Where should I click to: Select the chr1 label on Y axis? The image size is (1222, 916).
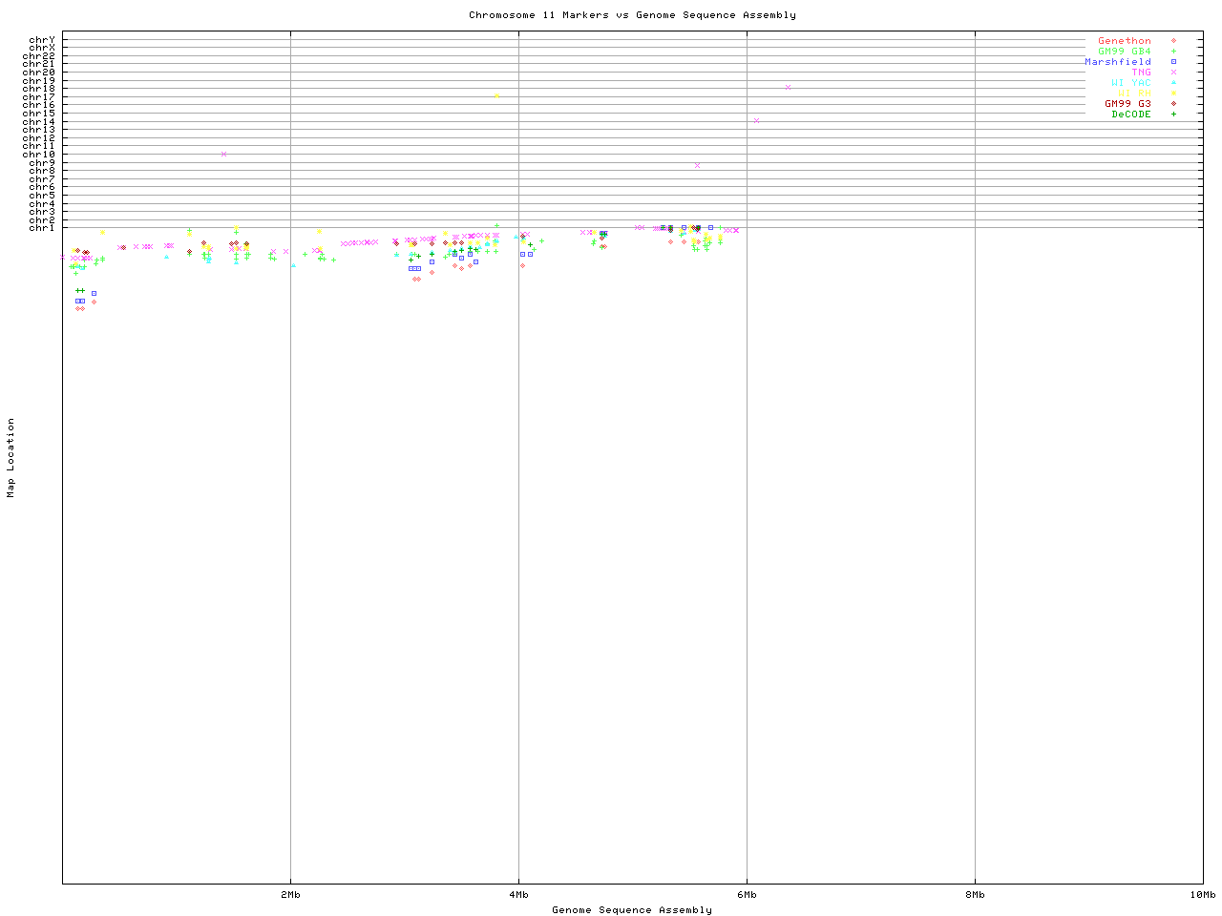click(41, 227)
